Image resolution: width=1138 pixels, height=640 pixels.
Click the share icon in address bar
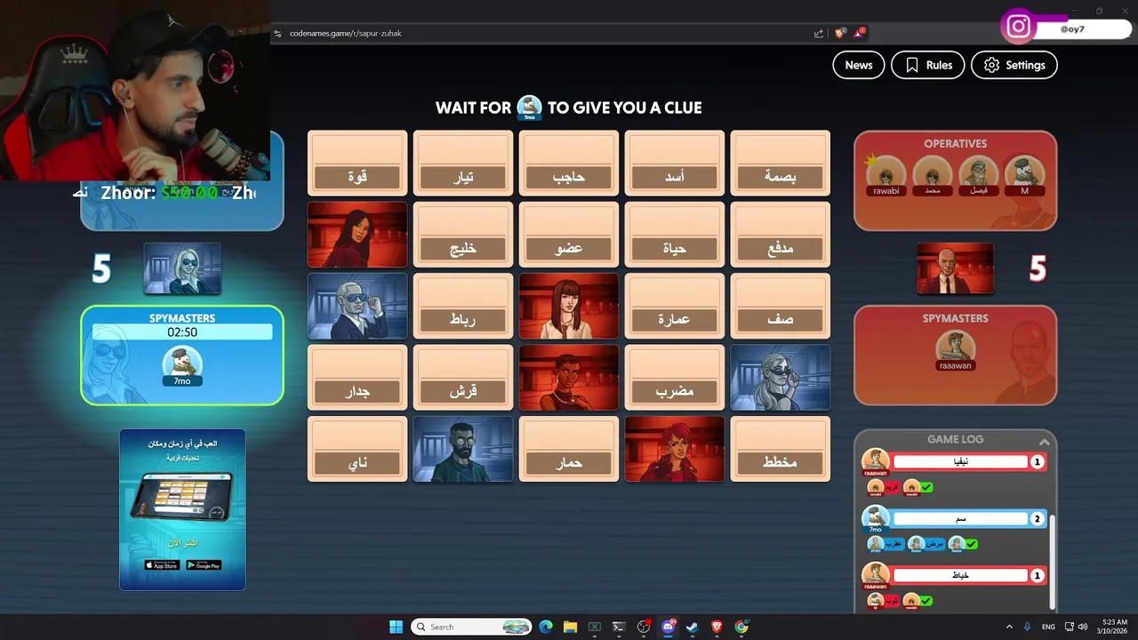(x=819, y=34)
